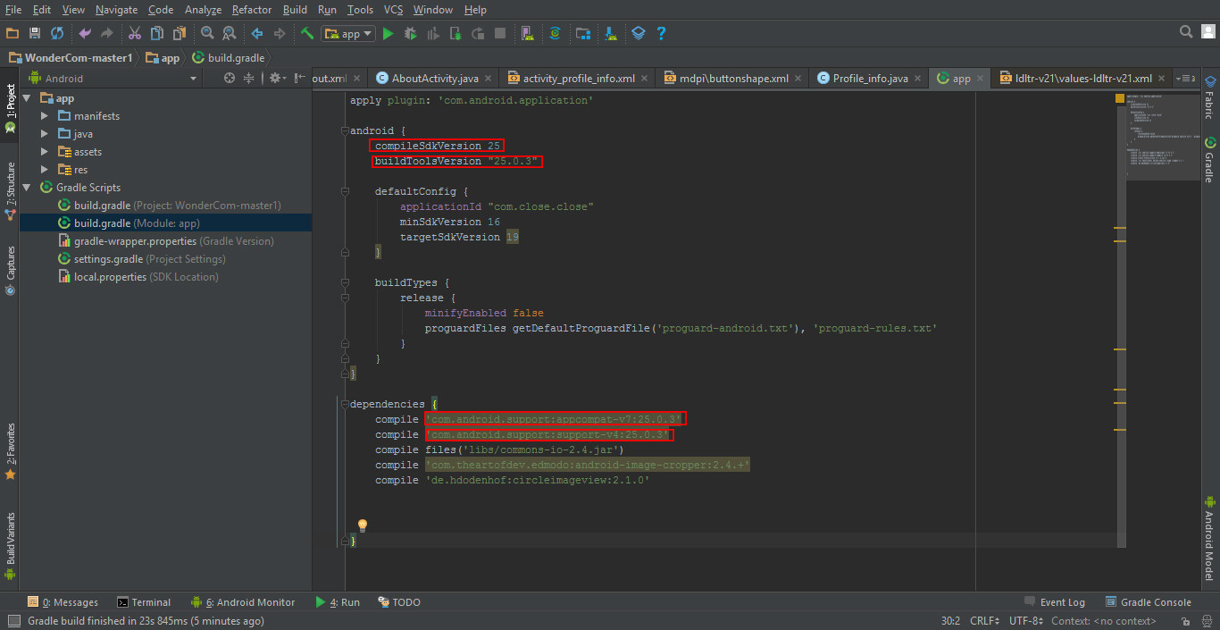Click the Scroll from Source target icon
The image size is (1220, 630).
(230, 79)
